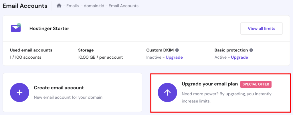Click the 1 / 100 accounts usage text
Viewport: 293px width, 115px height.
click(x=25, y=57)
